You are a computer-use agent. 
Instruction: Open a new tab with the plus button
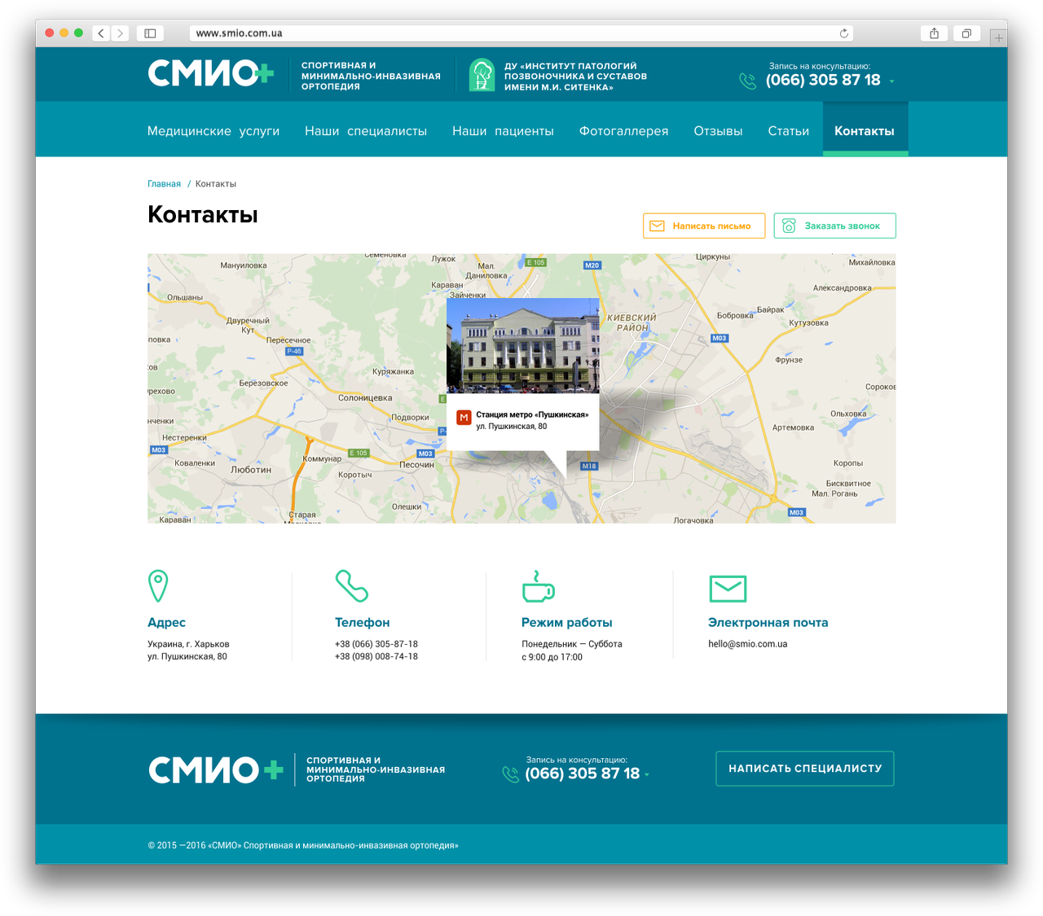(x=998, y=37)
